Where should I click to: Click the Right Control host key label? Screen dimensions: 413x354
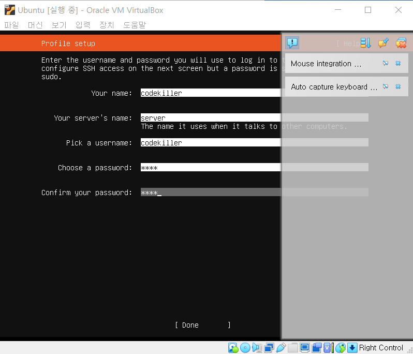[381, 348]
